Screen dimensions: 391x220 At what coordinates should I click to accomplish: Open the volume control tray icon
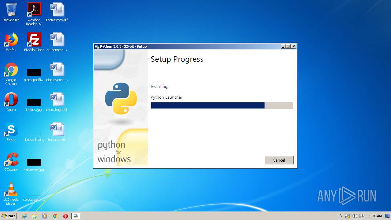(355, 216)
